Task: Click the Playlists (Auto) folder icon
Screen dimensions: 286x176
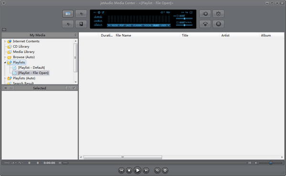Action: [x=10, y=78]
